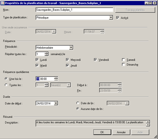The height and width of the screenshot is (139, 158).
Task: Open the 'Date de début' date picker
Action: (x=56, y=103)
